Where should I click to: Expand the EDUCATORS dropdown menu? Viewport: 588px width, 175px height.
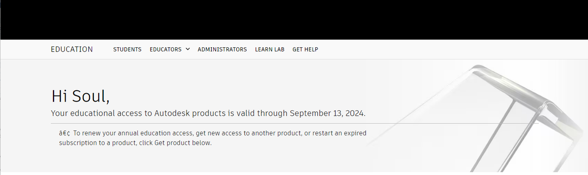point(170,49)
